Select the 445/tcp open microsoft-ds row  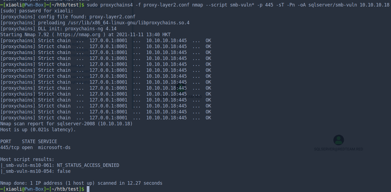35,147
